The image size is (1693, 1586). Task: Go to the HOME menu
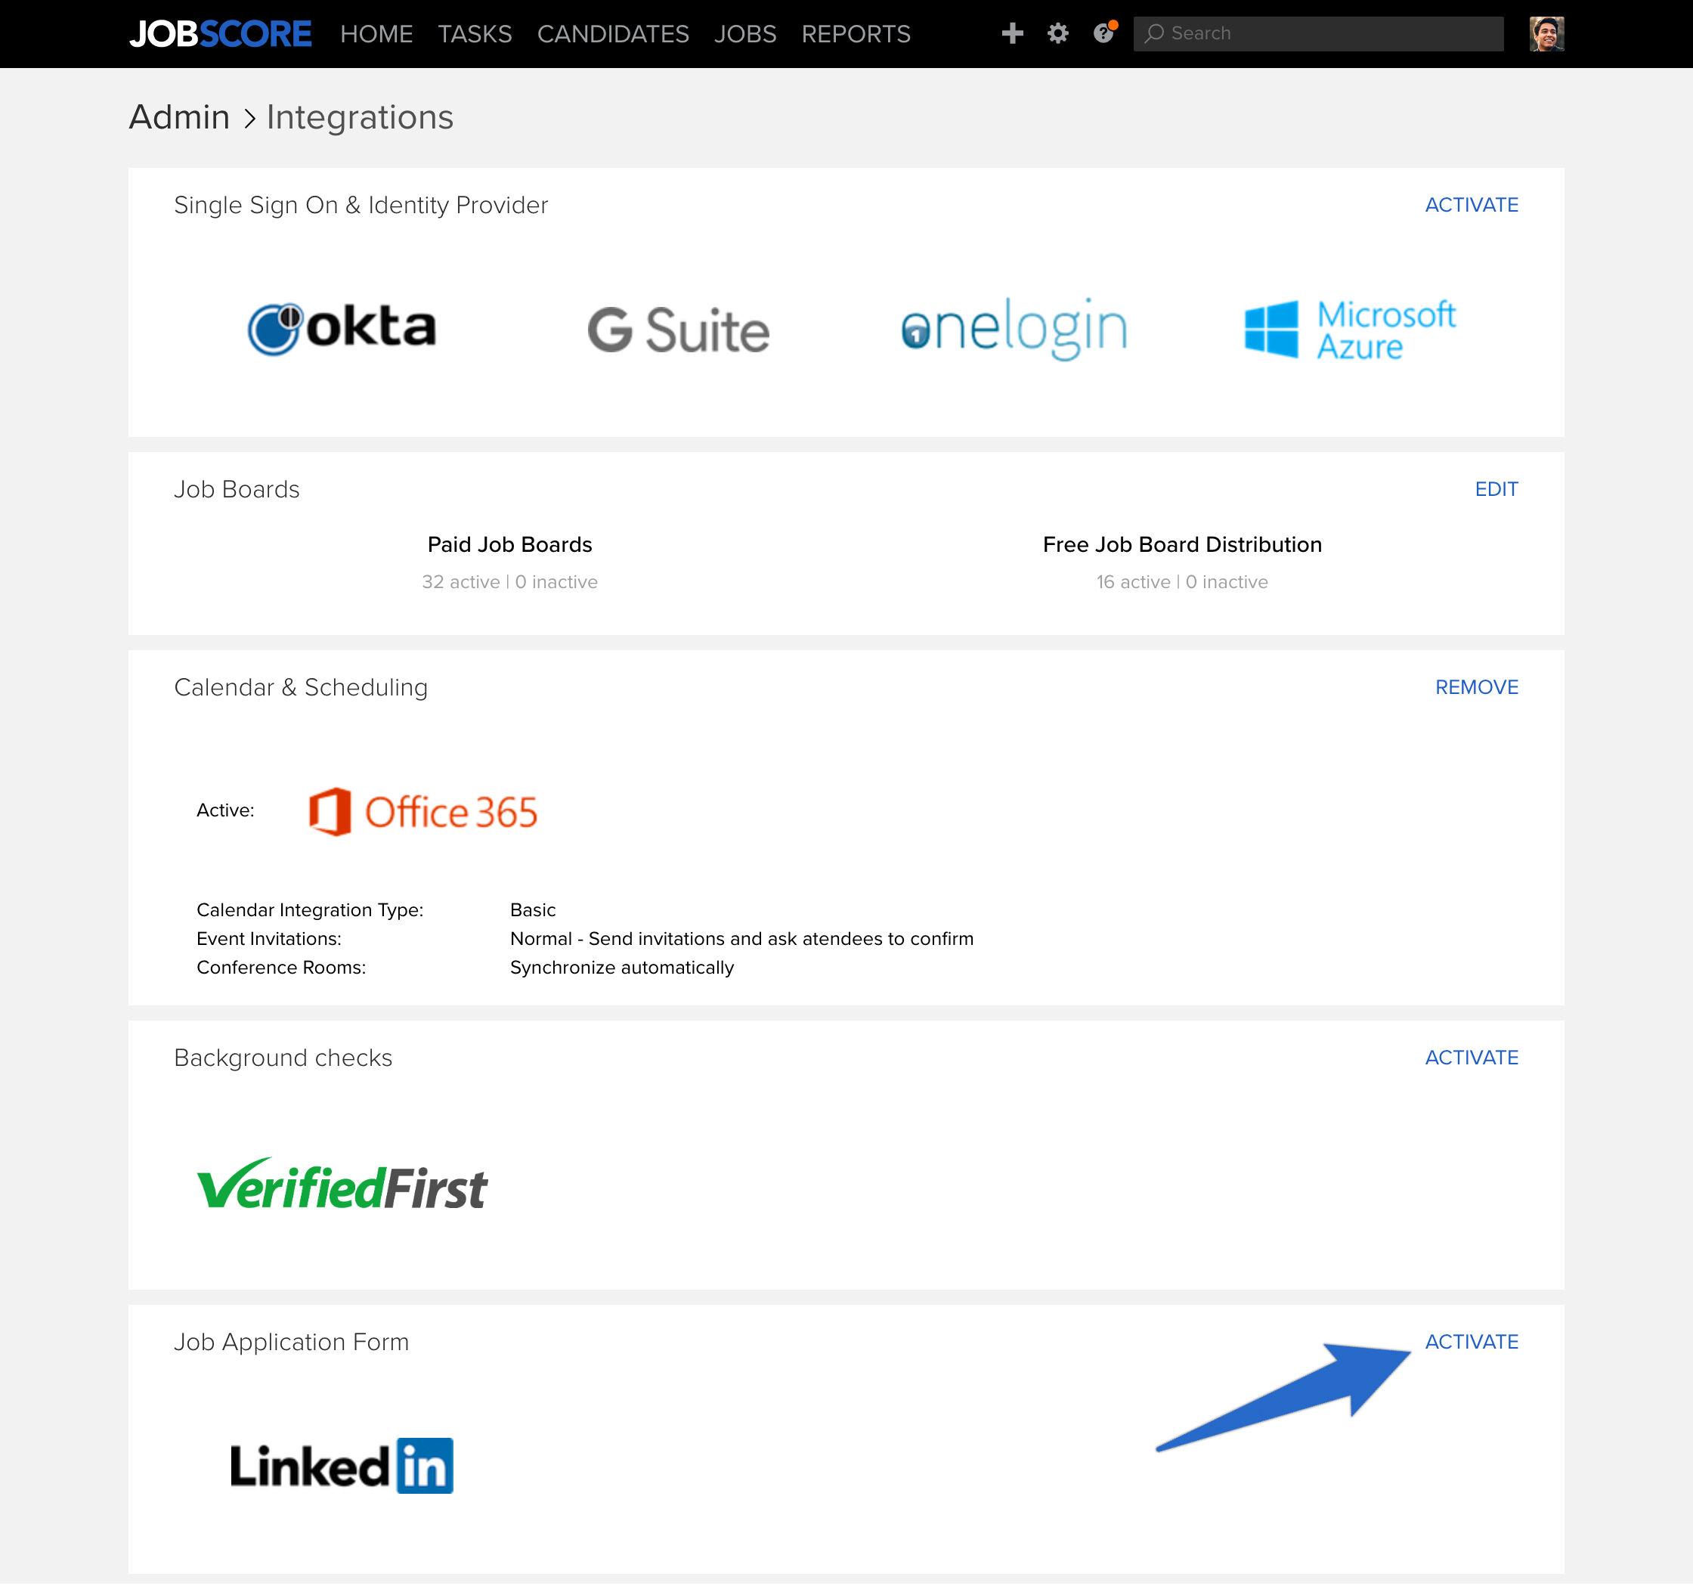click(x=376, y=34)
